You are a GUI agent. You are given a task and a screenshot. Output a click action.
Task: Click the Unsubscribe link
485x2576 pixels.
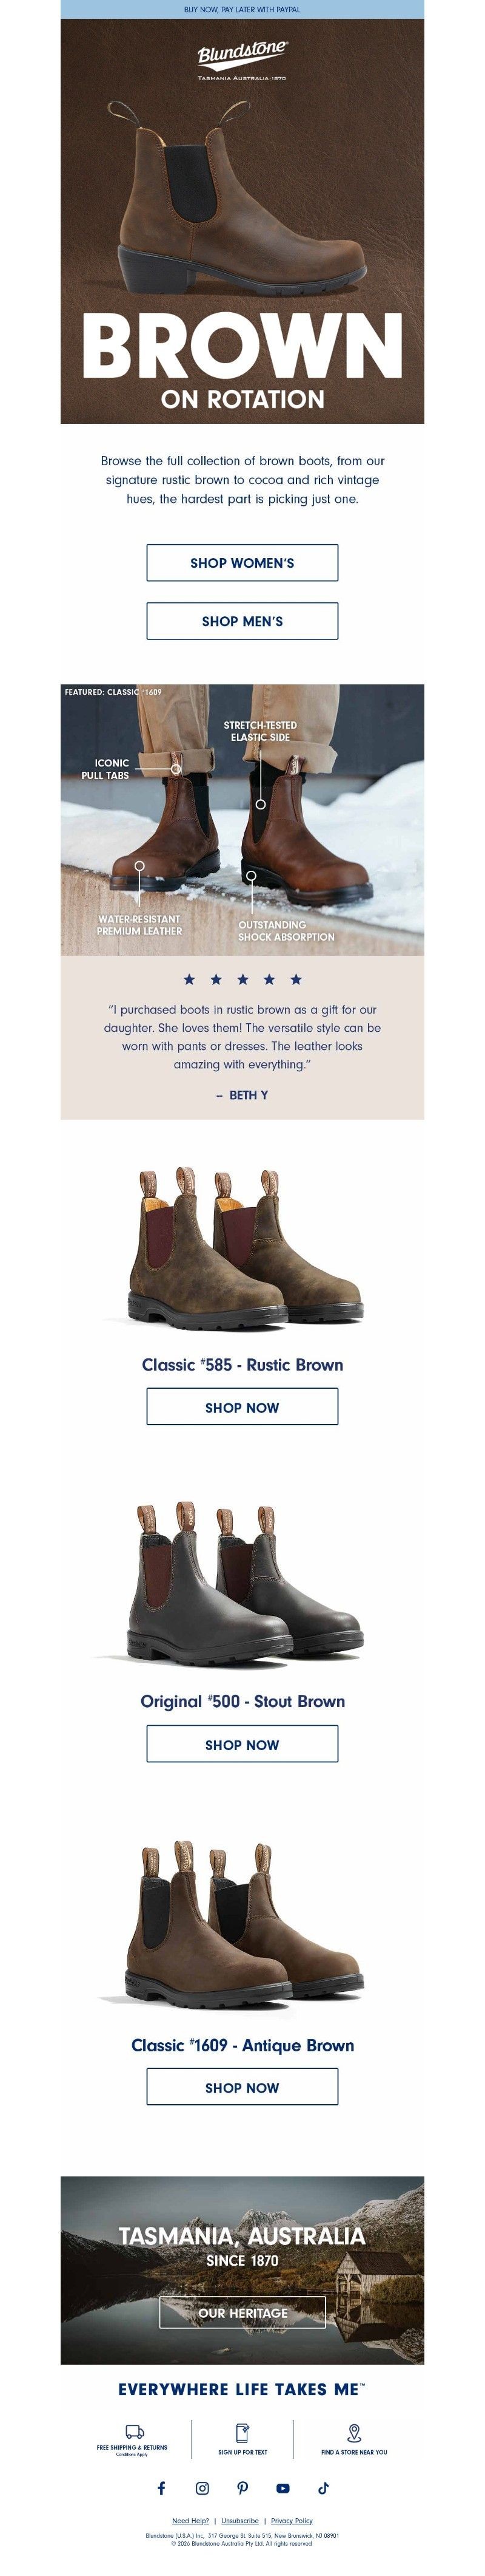pos(239,2520)
